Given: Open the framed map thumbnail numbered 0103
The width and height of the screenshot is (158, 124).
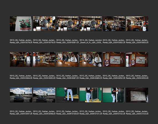Looking at the screenshot, I should 137,95.
